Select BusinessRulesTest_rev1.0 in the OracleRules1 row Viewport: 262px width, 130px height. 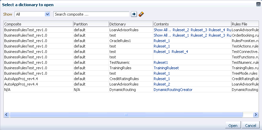38,41
